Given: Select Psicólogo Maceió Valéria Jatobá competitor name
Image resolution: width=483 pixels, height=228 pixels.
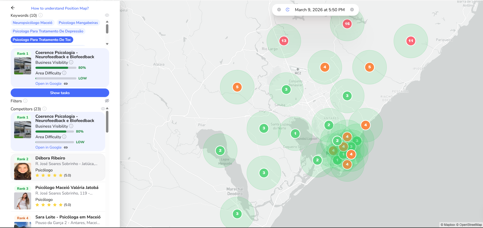Looking at the screenshot, I should [x=67, y=188].
